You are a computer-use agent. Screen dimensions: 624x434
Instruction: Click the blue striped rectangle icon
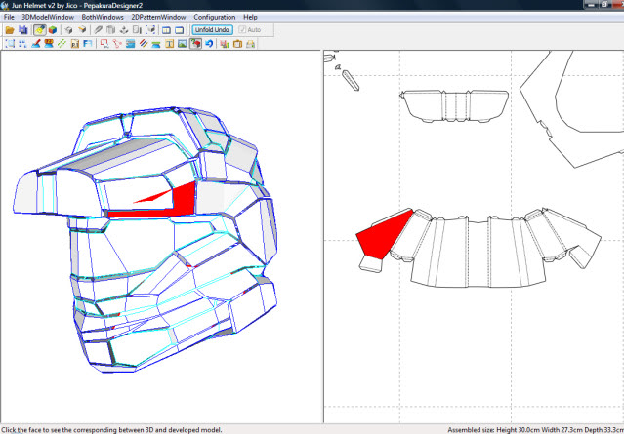coord(131,43)
